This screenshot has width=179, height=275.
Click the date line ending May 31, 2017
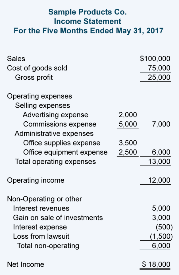click(x=89, y=31)
